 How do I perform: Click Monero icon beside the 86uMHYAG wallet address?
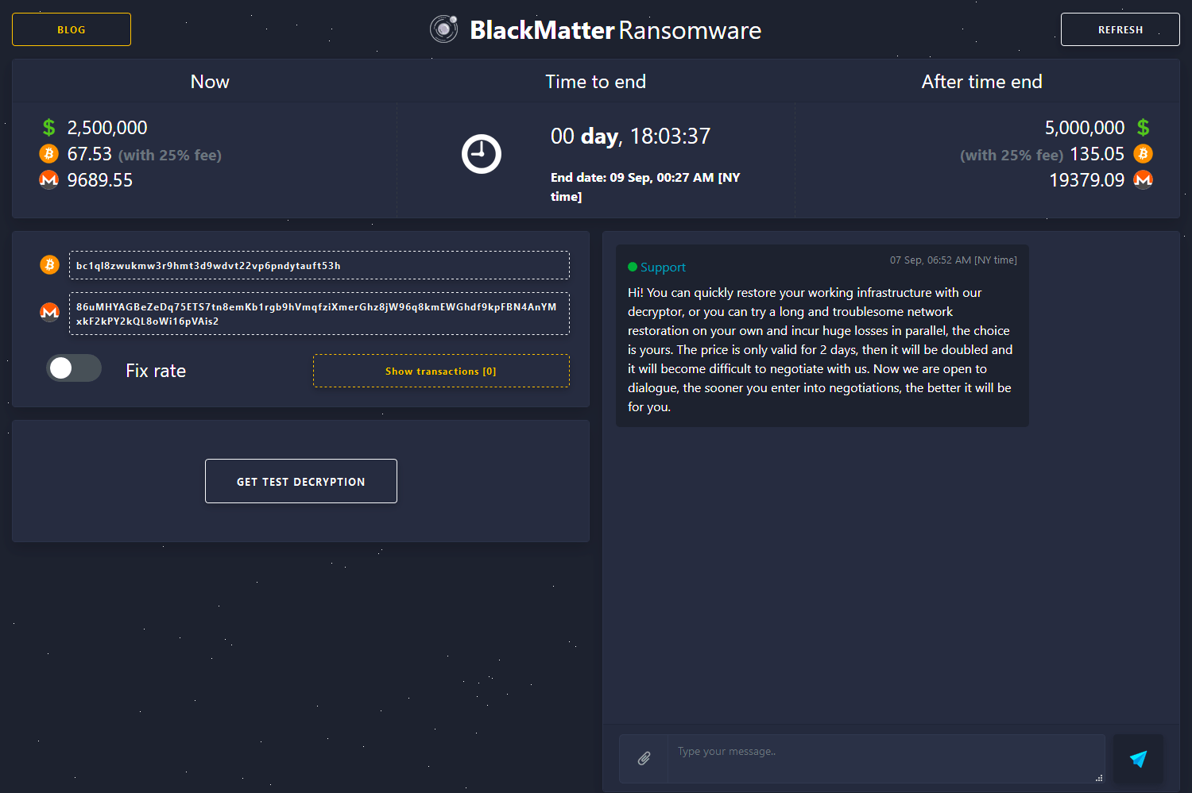pos(49,312)
